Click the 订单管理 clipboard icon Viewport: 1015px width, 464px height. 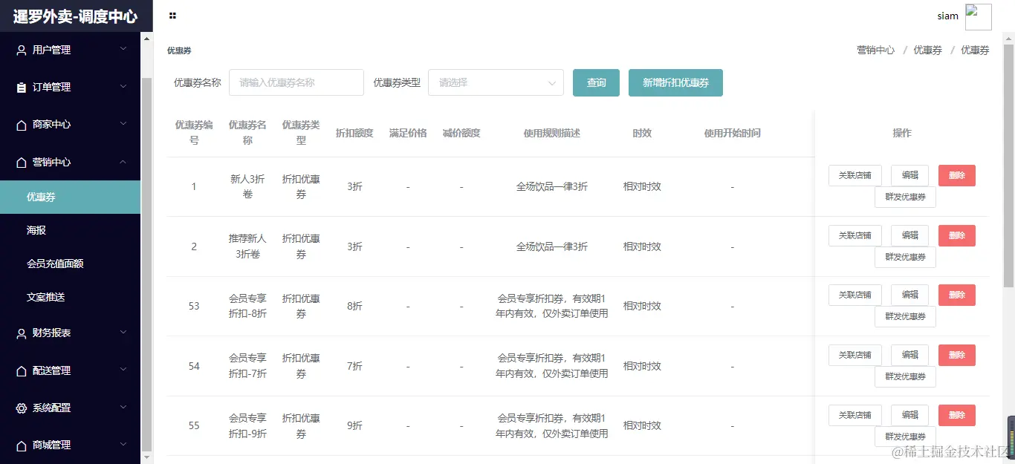(21, 87)
